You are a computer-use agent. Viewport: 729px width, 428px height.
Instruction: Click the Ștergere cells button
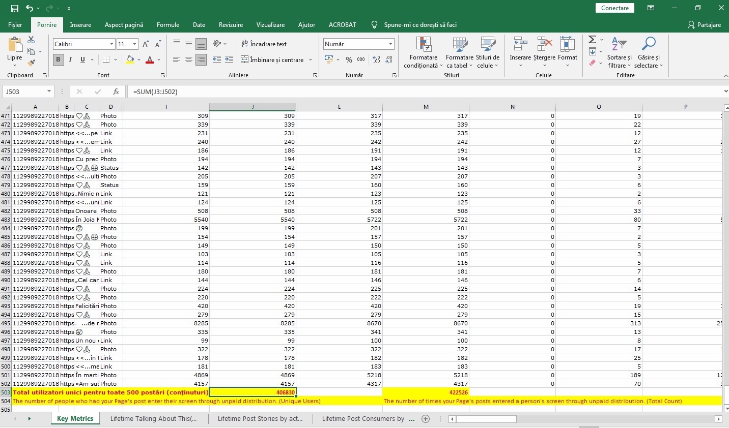544,53
